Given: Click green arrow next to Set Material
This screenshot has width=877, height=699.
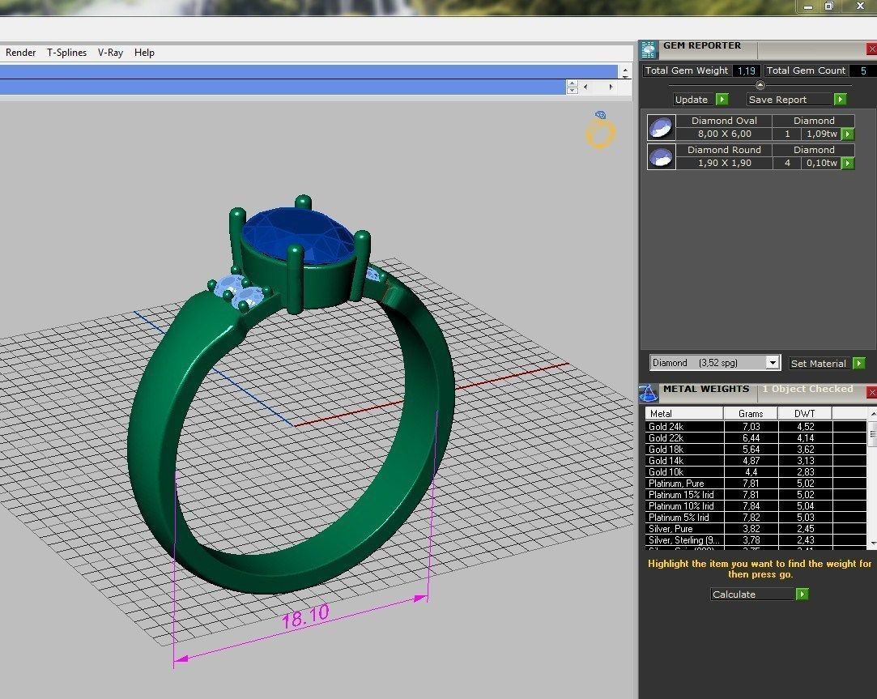Looking at the screenshot, I should point(858,363).
